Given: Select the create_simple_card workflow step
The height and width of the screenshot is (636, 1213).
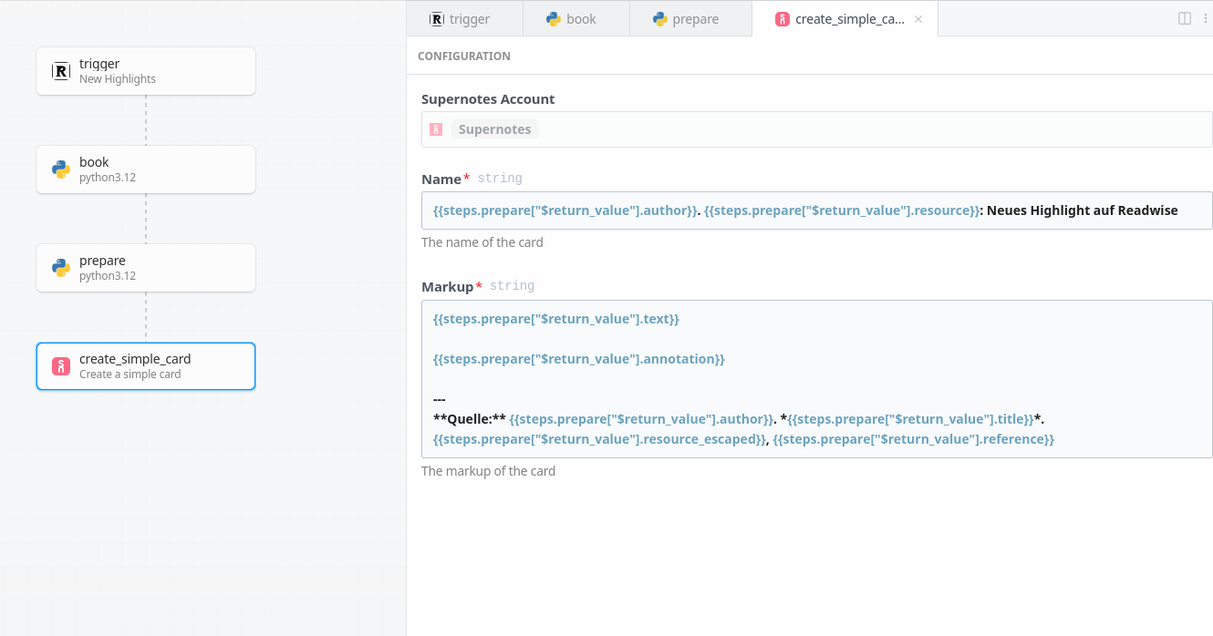Looking at the screenshot, I should click(x=146, y=366).
